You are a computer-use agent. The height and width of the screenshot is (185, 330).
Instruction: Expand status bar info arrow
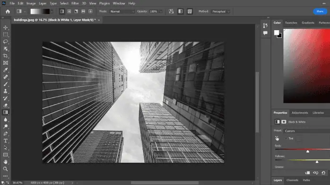[72, 183]
